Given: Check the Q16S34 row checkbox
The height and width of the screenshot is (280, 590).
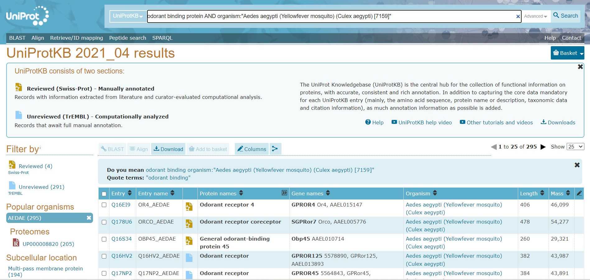Looking at the screenshot, I should (x=104, y=239).
